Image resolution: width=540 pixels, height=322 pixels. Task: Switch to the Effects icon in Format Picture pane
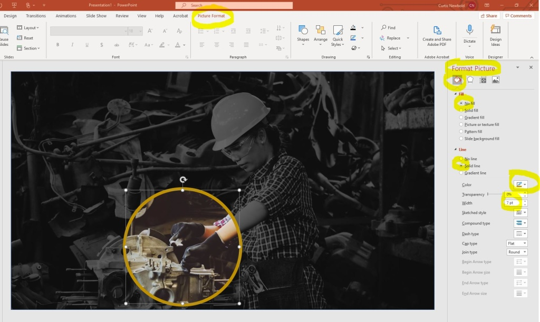point(469,80)
